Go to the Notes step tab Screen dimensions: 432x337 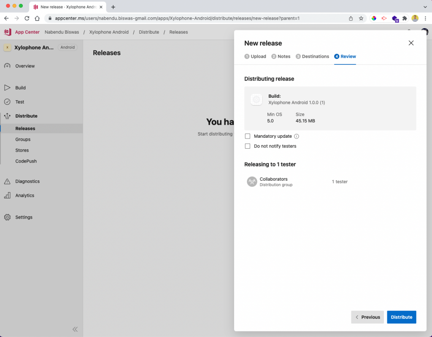point(281,56)
